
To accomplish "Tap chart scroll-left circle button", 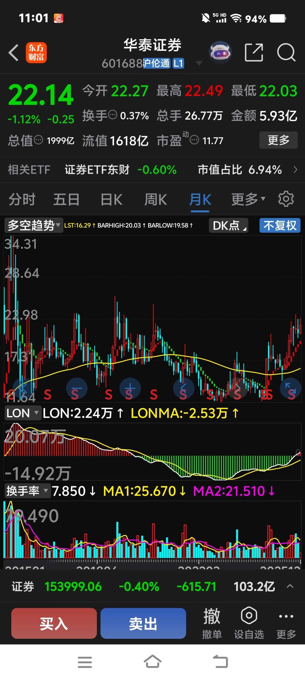I will 184,388.
